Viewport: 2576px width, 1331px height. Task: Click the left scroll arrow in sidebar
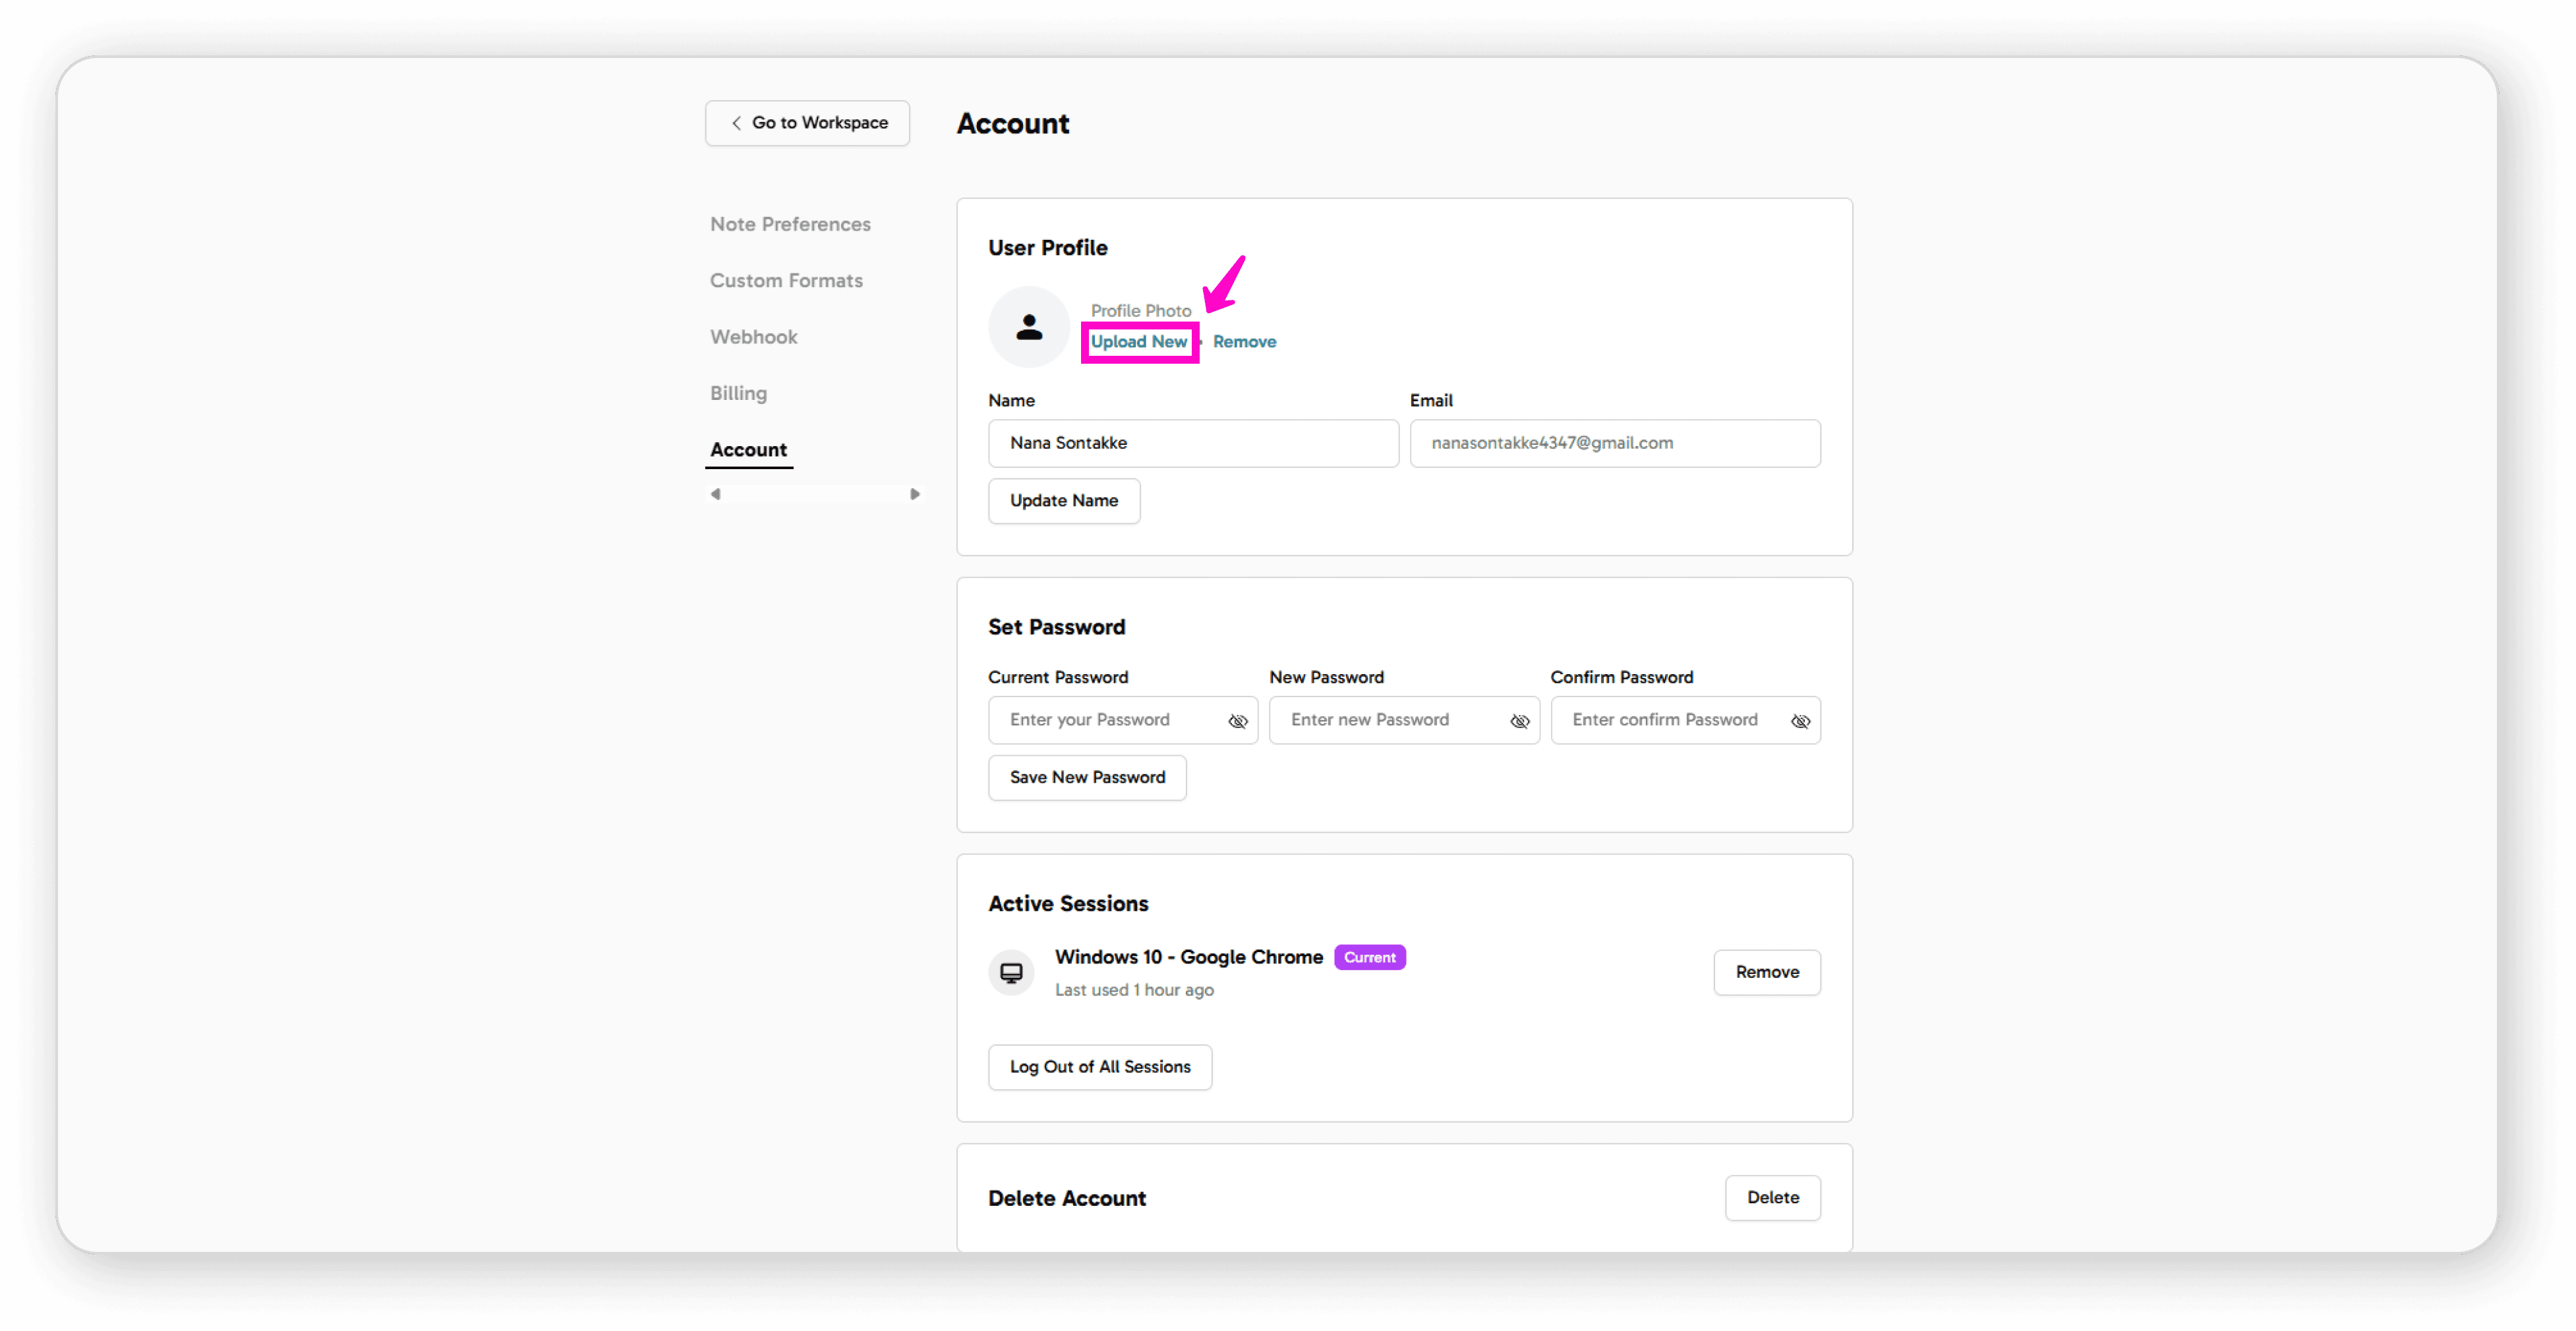(715, 495)
